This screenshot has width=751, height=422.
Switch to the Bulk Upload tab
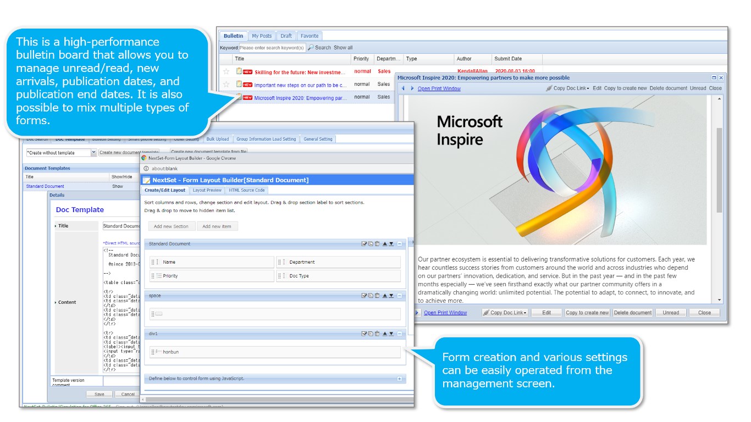(218, 139)
